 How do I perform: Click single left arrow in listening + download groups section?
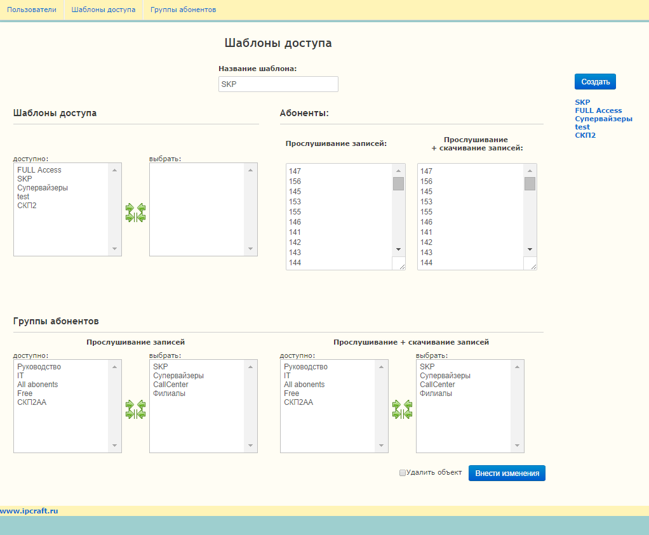click(x=408, y=405)
